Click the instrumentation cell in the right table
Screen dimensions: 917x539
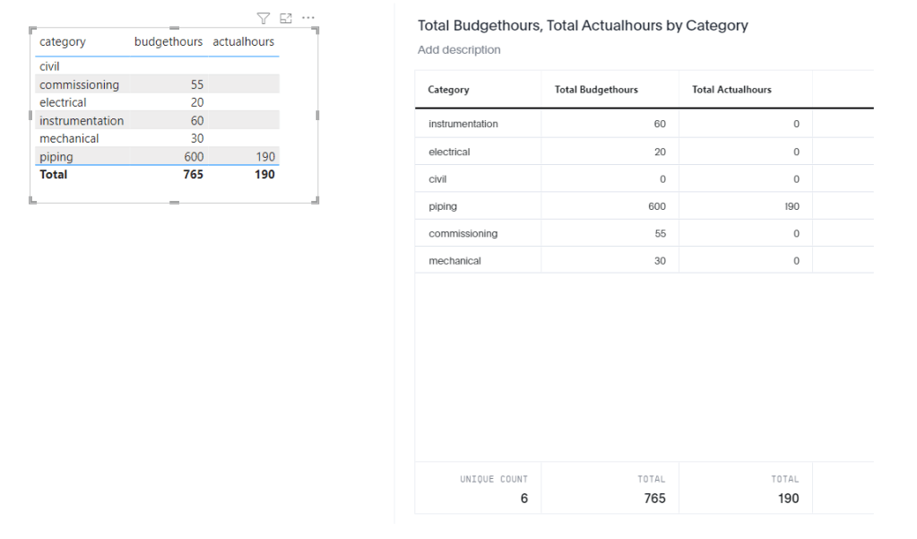tap(463, 124)
